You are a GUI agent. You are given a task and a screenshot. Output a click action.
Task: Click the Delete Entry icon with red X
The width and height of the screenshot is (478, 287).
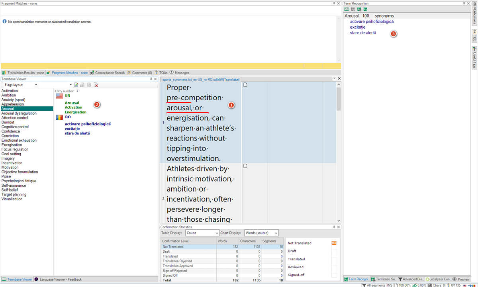coord(96,85)
